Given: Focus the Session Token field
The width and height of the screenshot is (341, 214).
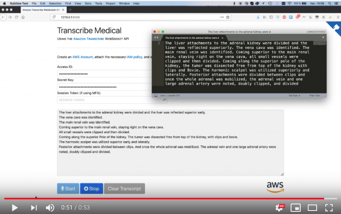Looking at the screenshot, I should [112, 100].
